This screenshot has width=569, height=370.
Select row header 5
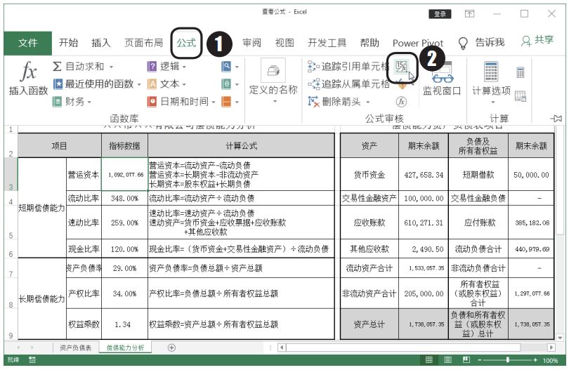point(11,223)
